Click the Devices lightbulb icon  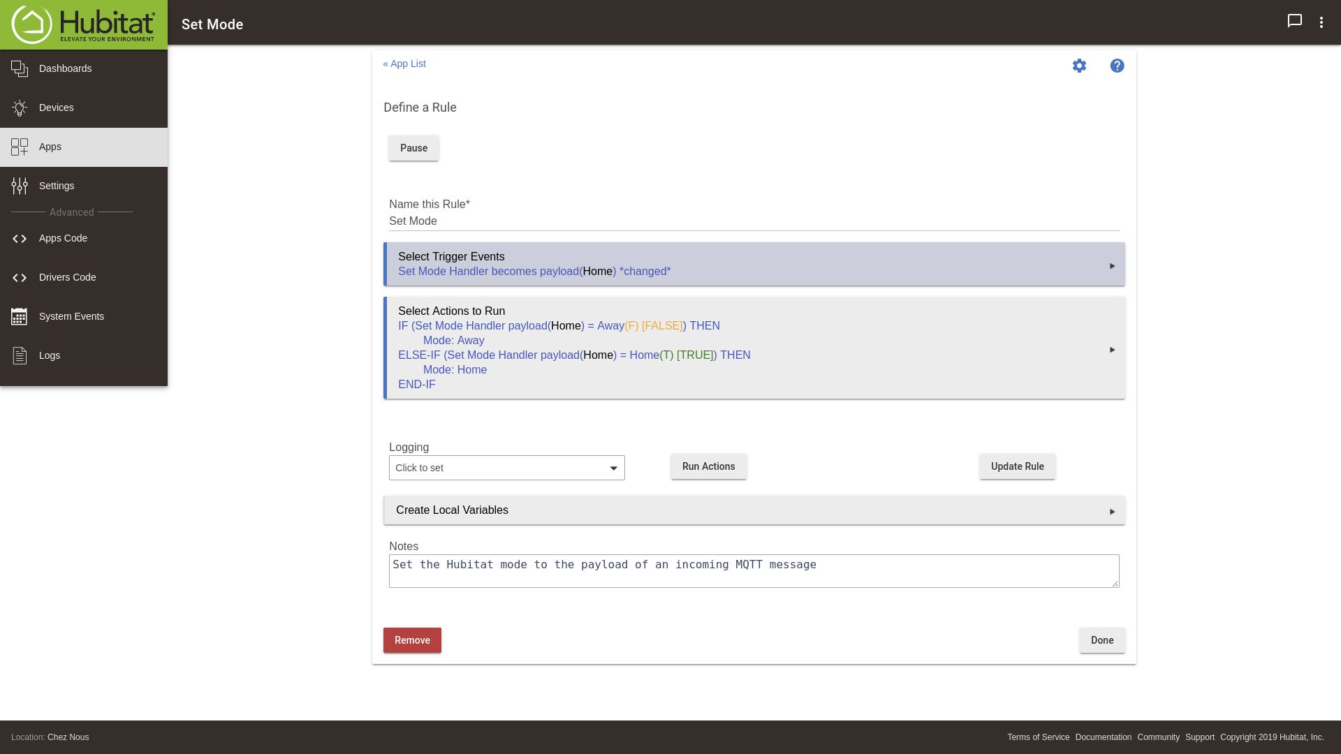(20, 108)
